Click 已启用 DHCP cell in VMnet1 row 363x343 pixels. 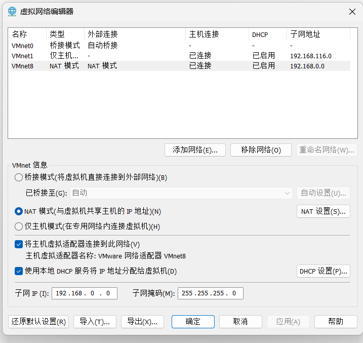point(264,56)
